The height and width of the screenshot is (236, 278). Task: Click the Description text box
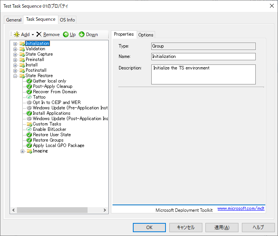[x=204, y=74]
